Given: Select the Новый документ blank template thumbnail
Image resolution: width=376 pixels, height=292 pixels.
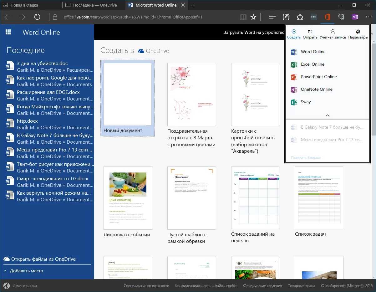Looking at the screenshot, I should tap(127, 95).
